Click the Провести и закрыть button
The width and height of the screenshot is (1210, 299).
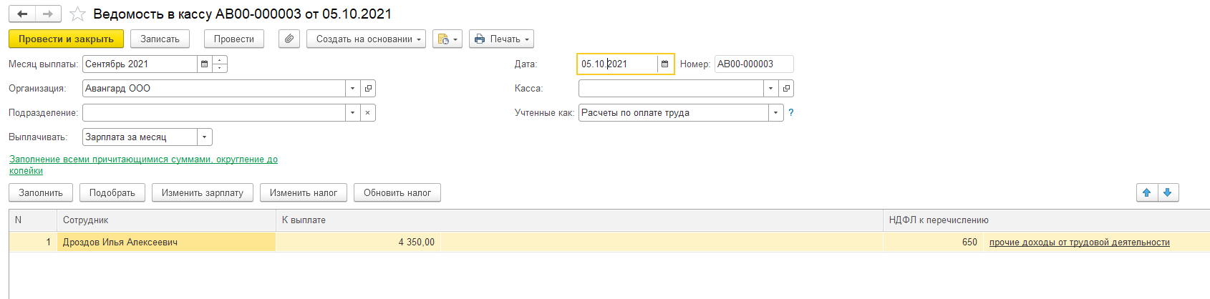point(66,39)
